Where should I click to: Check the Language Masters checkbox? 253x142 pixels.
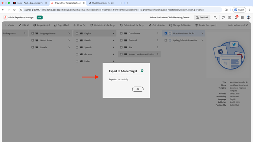[33, 33]
